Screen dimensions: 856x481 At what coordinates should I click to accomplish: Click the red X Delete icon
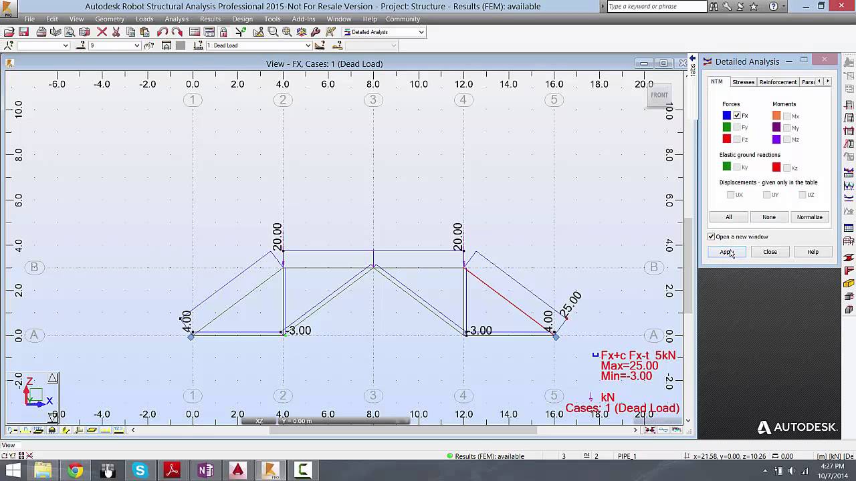[x=102, y=32]
